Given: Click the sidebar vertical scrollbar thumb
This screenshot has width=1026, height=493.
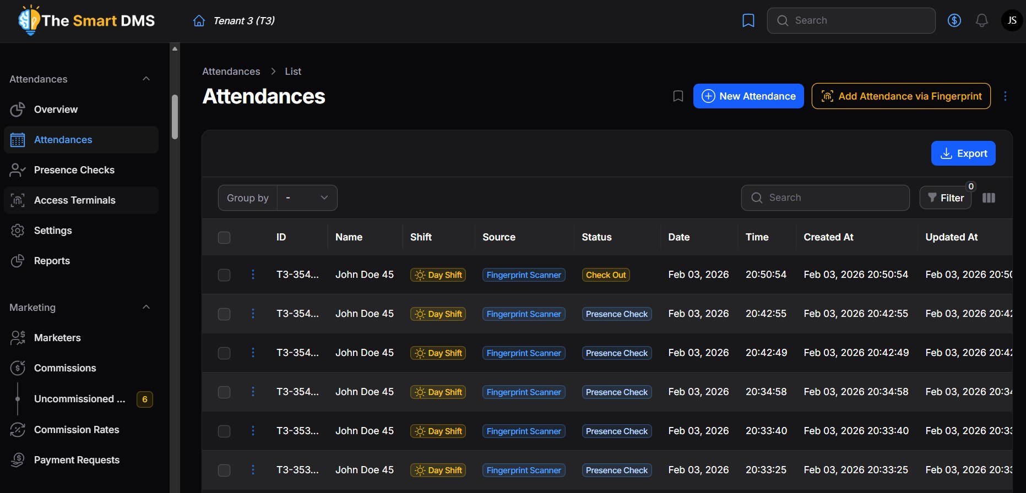Looking at the screenshot, I should 175,117.
